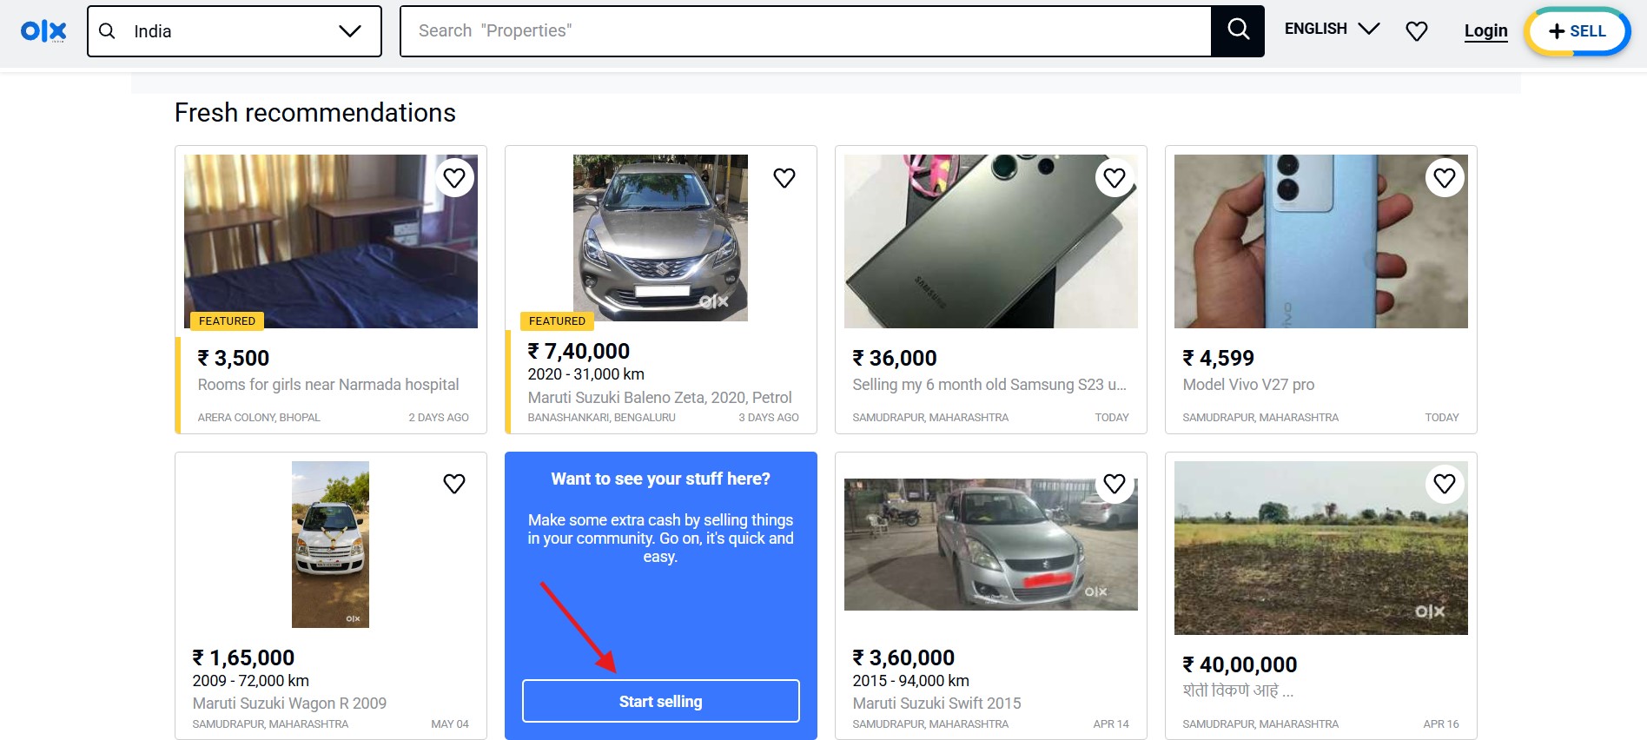Open 'Model Vivo V27 pro' title
This screenshot has height=740, width=1647.
1248,385
